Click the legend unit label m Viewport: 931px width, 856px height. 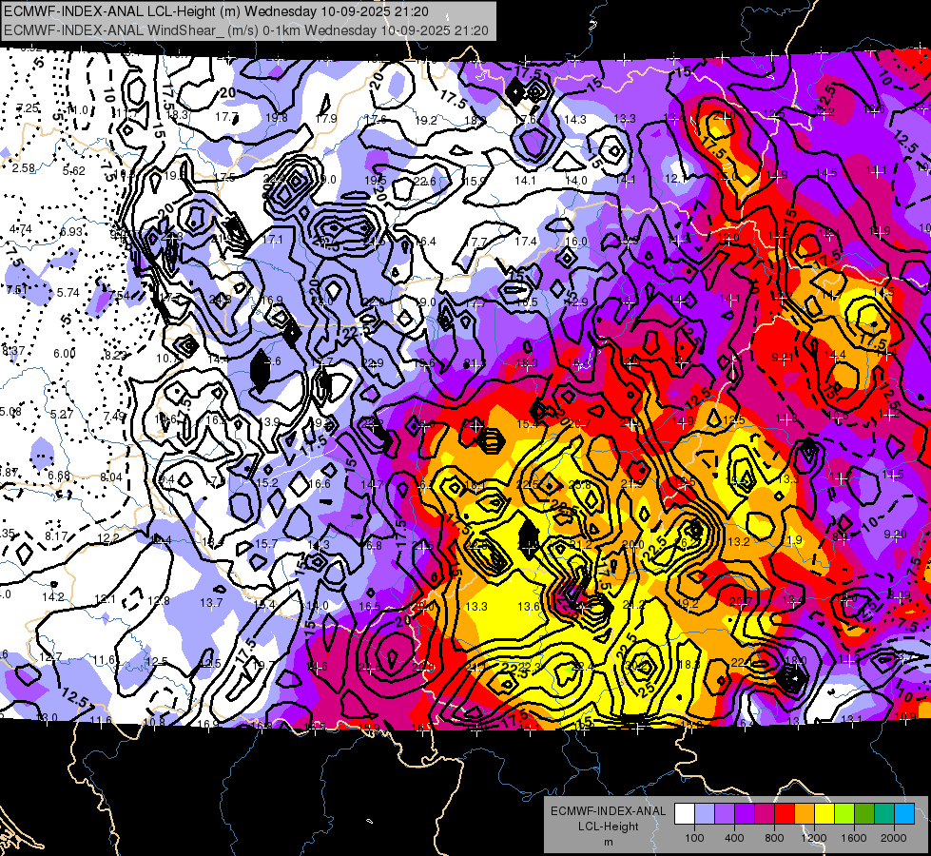pyautogui.click(x=608, y=842)
